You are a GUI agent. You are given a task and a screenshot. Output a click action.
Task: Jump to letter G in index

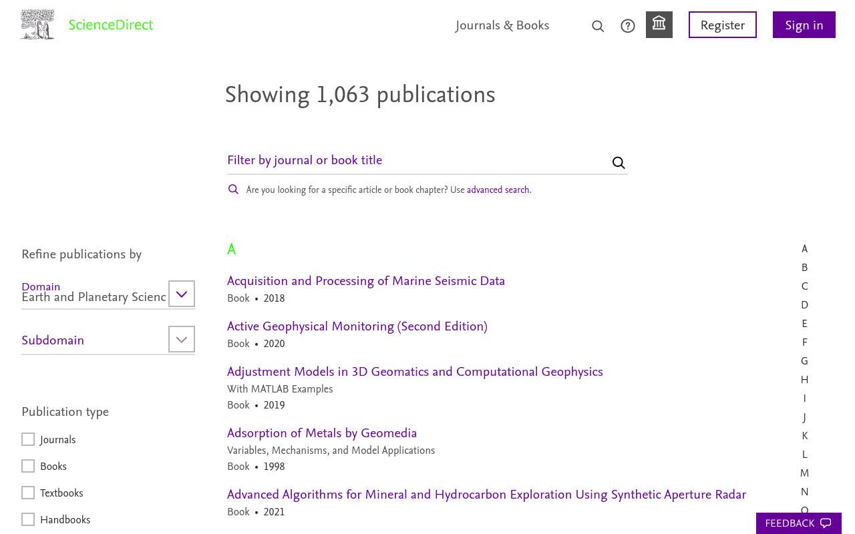[804, 361]
